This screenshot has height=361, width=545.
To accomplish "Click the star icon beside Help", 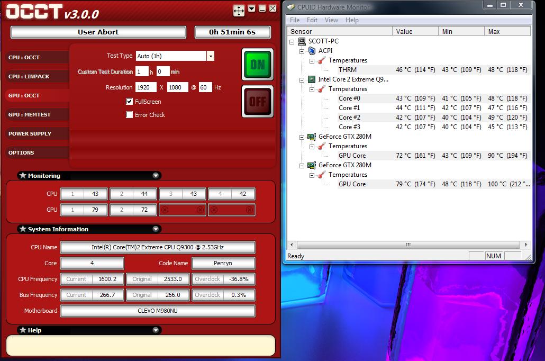I will (x=23, y=330).
